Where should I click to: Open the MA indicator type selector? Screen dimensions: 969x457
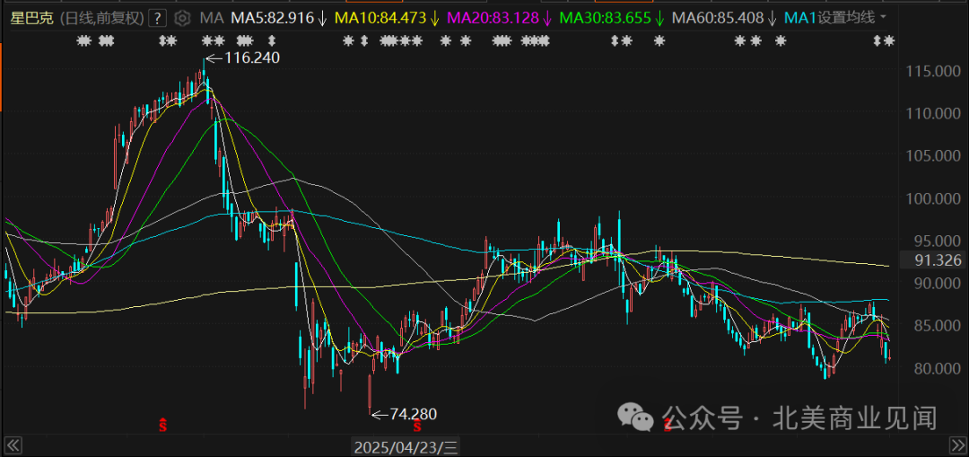coord(212,17)
